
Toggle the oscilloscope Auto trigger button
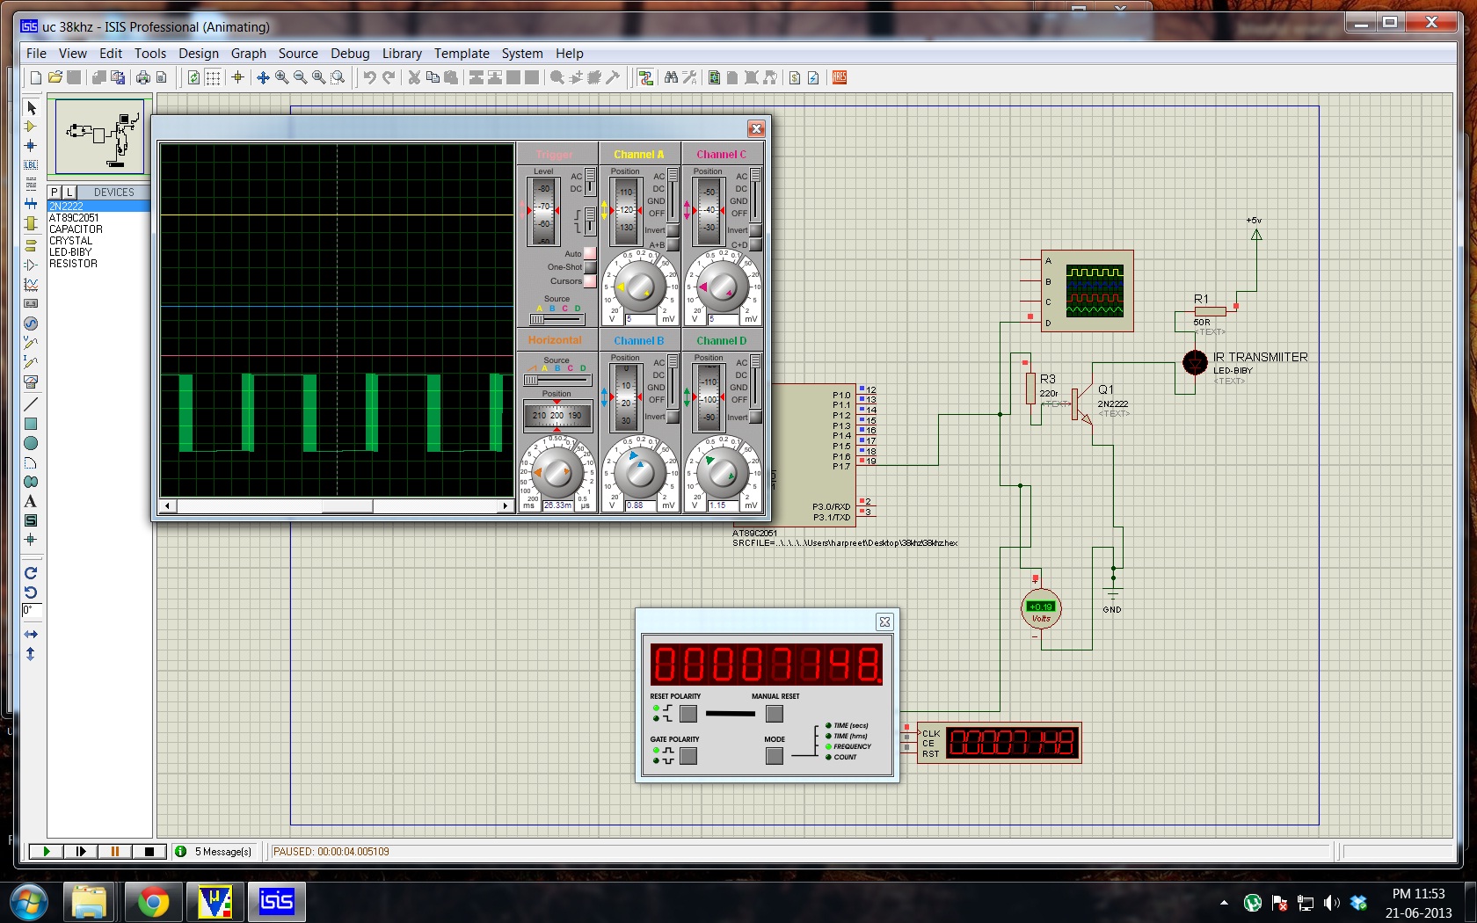point(590,254)
